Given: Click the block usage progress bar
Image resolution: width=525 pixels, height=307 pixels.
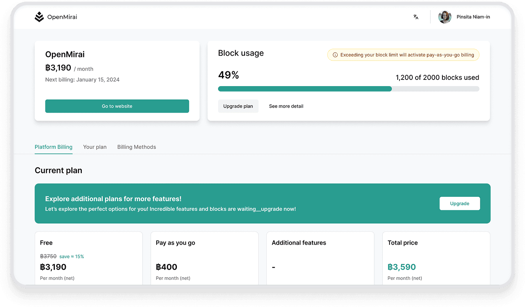Looking at the screenshot, I should (x=348, y=89).
